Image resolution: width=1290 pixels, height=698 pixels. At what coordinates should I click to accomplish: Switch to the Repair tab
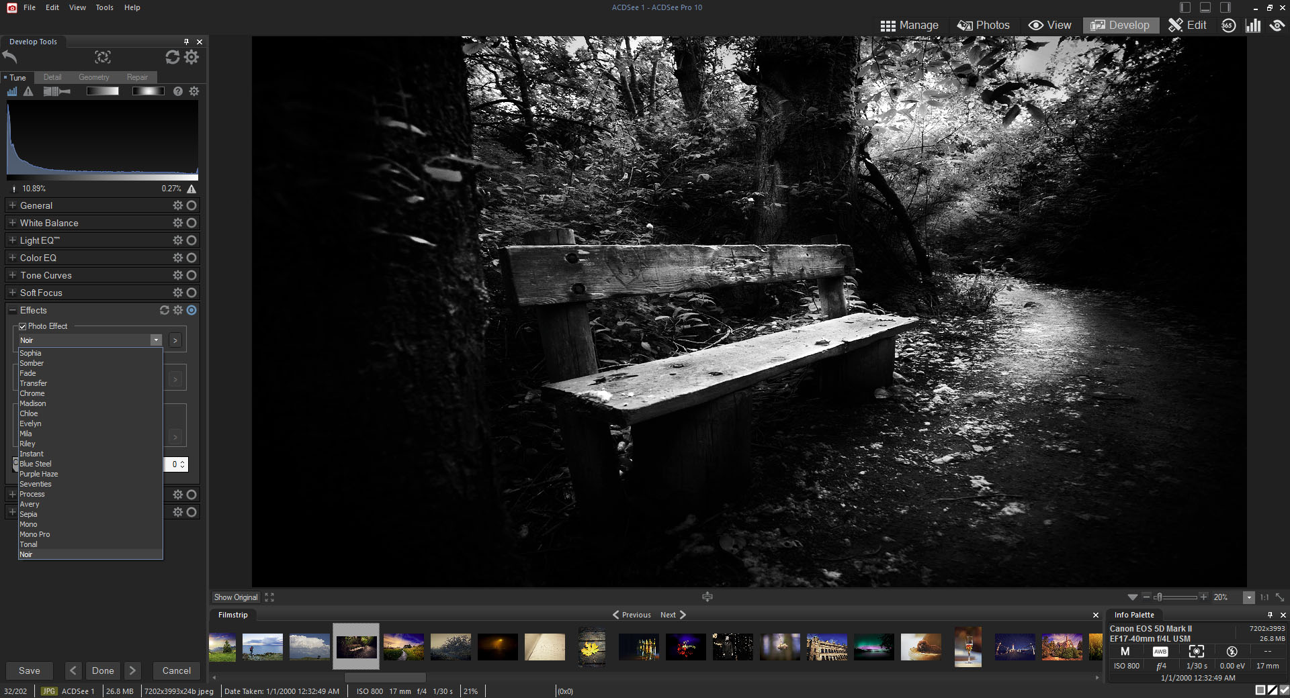(x=137, y=77)
